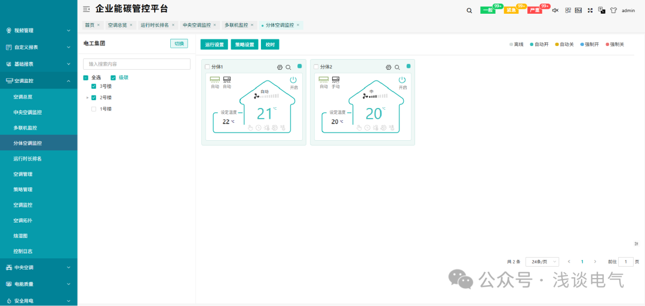
Task: Open the 24条/页 page size dropdown
Action: coord(542,262)
